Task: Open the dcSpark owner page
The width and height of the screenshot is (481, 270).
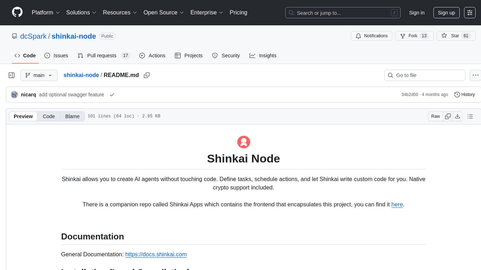Action: click(33, 36)
